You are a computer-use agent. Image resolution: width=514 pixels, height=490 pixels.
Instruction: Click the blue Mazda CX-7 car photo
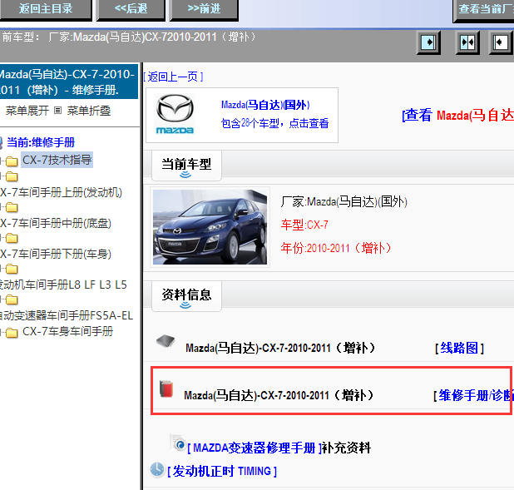tap(210, 227)
